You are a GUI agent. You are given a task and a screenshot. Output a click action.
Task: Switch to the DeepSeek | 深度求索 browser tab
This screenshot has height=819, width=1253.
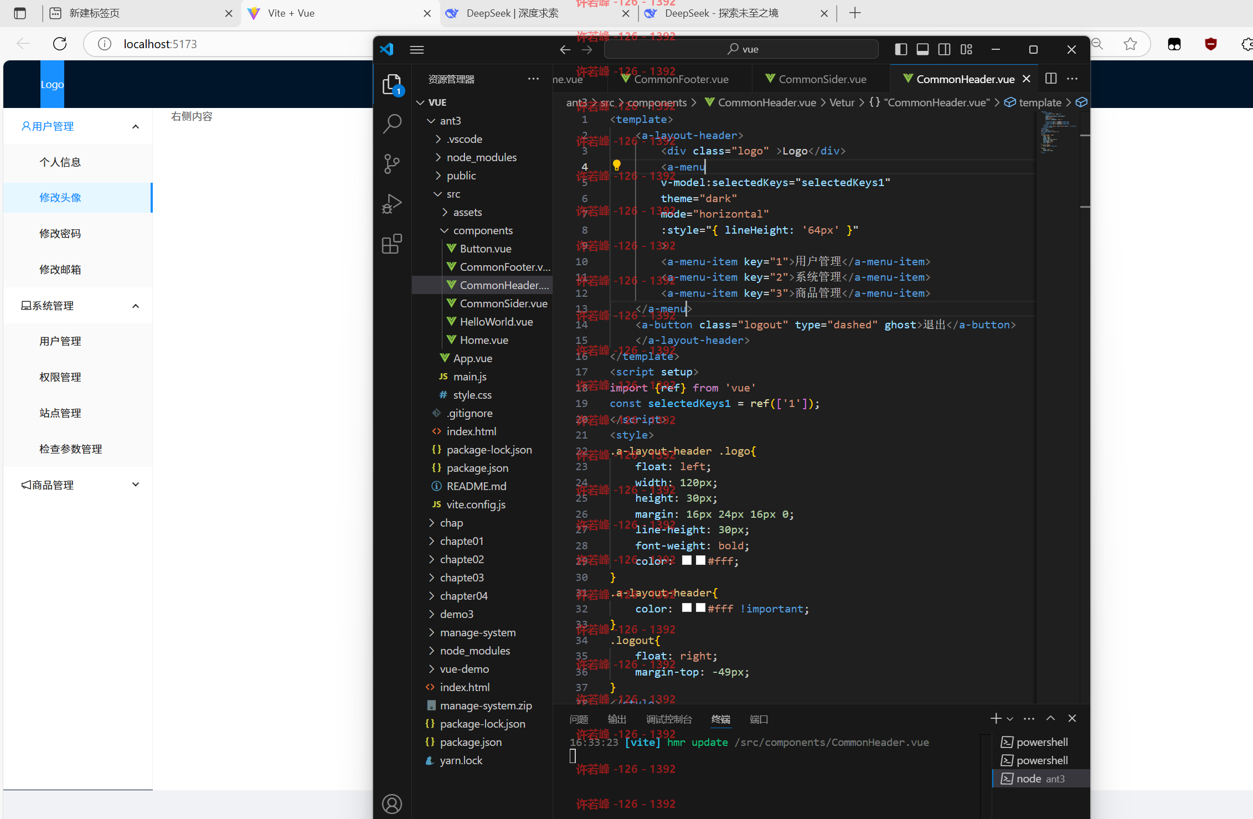click(x=540, y=13)
